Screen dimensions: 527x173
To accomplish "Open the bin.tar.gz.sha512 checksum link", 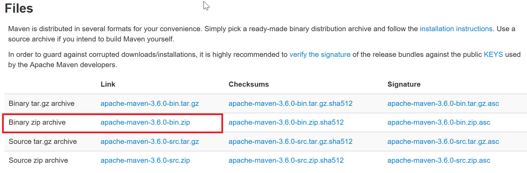I will [290, 103].
